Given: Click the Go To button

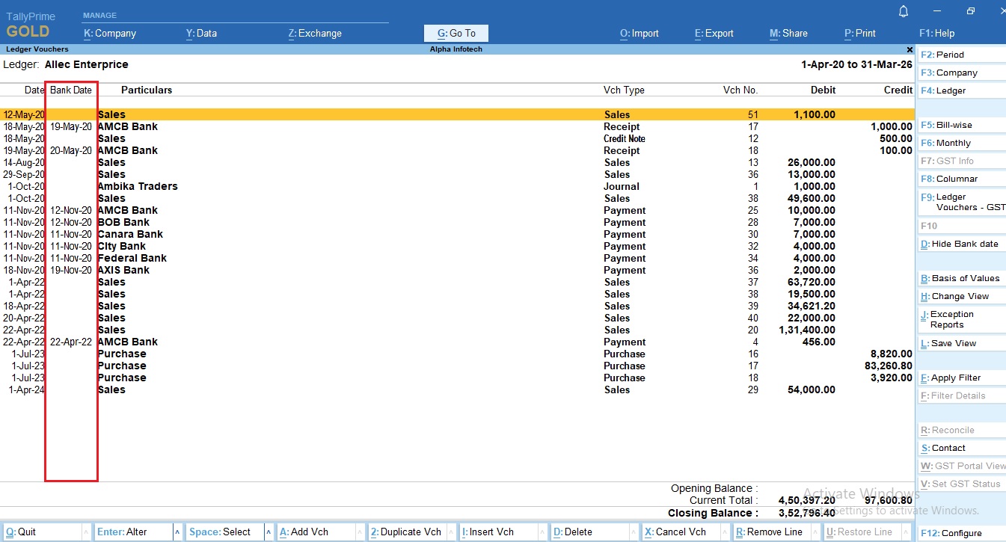Looking at the screenshot, I should coord(456,34).
